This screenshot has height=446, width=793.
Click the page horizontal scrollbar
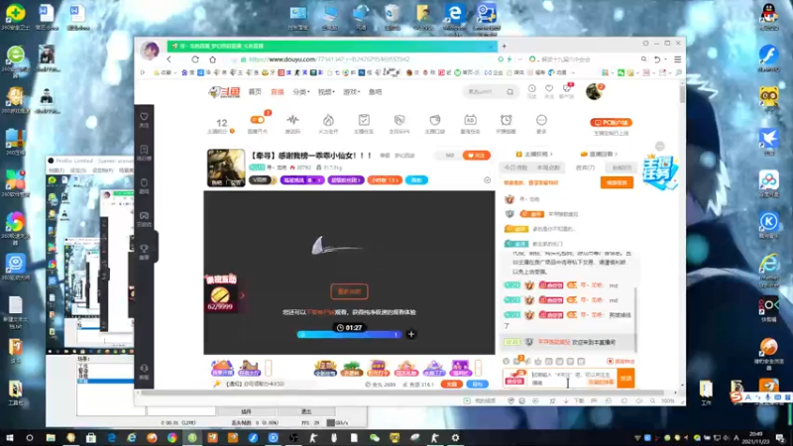tap(402, 392)
